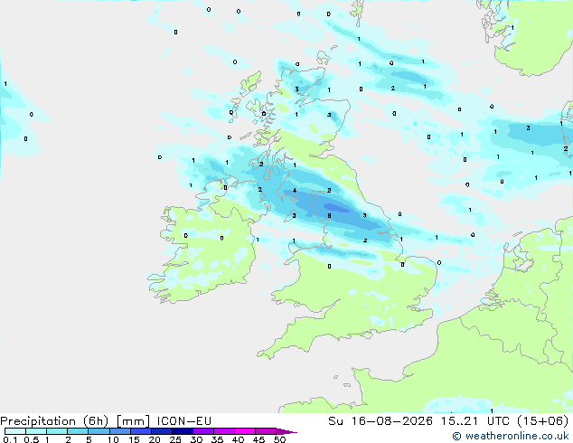Click the 'Precipitation (6h) [mm] ICON-EU' title
573x443 pixels.
[106, 421]
